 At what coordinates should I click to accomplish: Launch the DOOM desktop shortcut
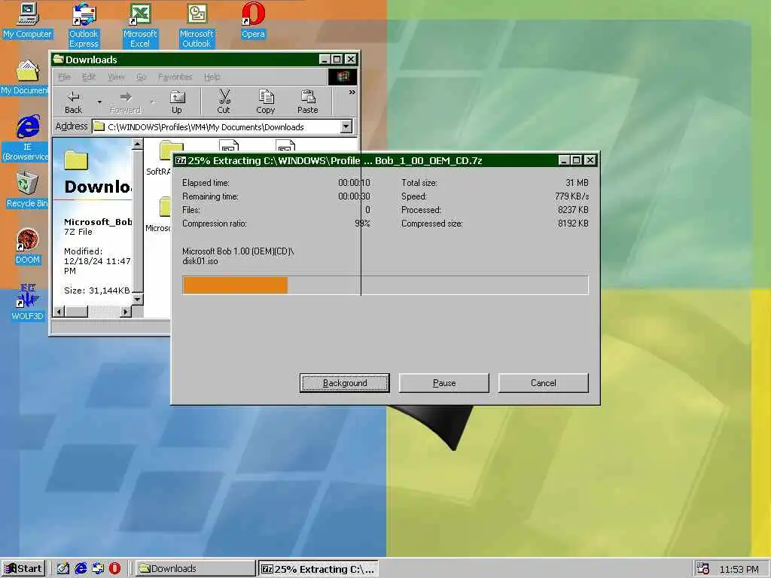28,247
